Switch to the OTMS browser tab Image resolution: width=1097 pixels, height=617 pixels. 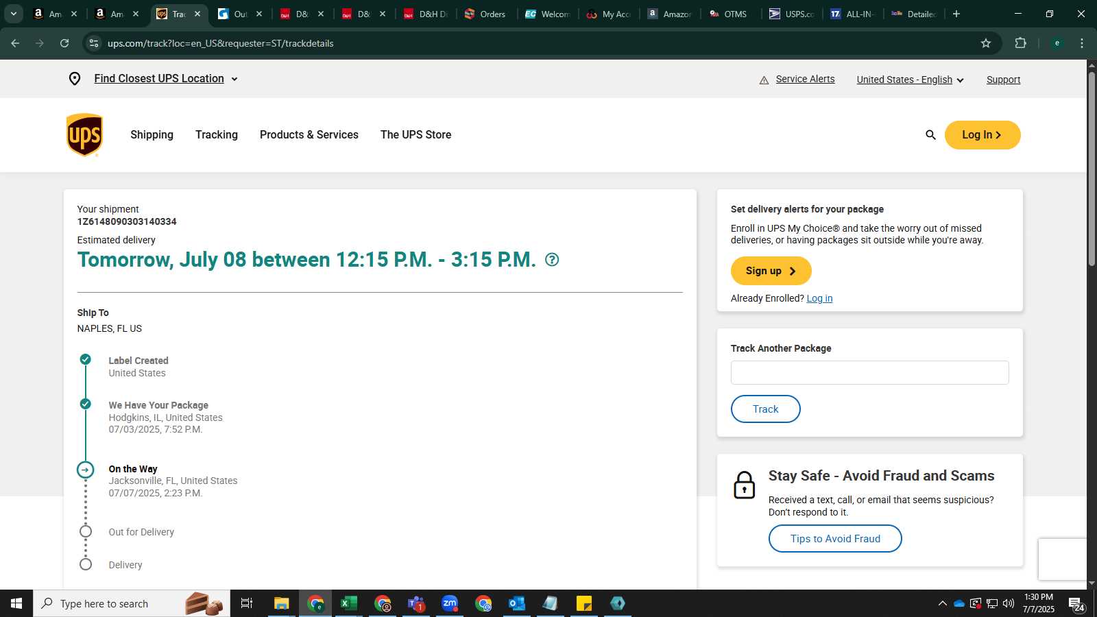pos(730,14)
